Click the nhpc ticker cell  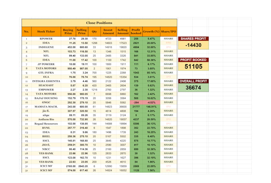click(x=46, y=115)
